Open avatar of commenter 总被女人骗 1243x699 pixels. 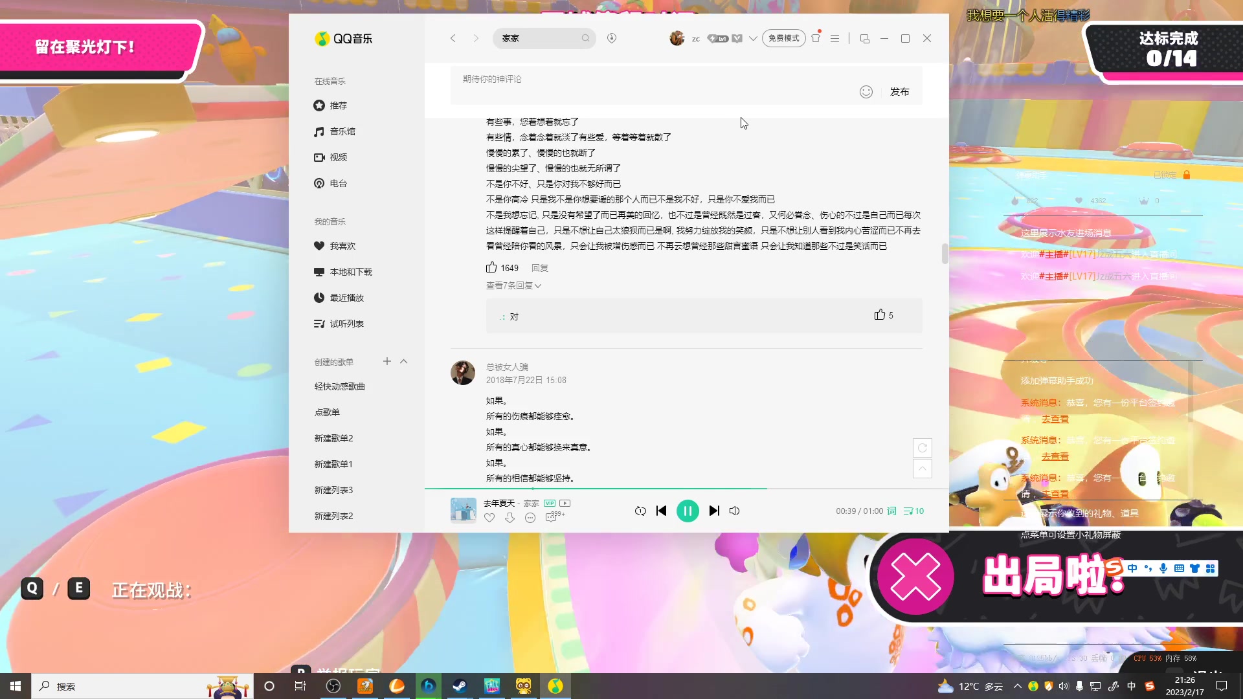pos(463,373)
